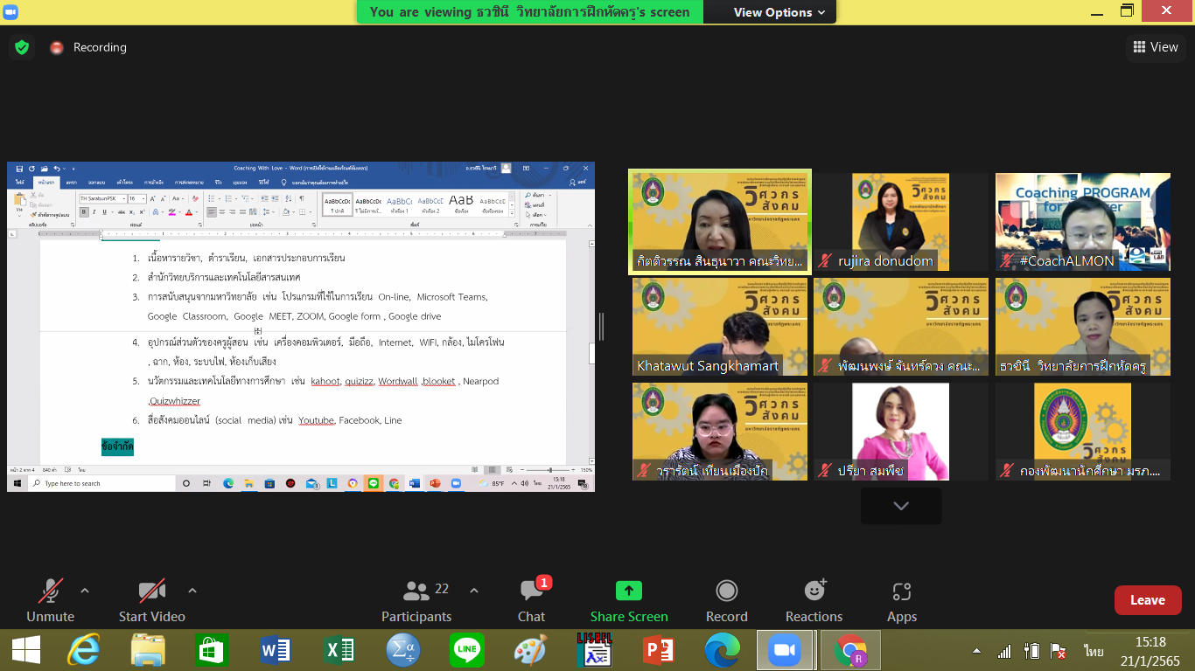The height and width of the screenshot is (671, 1195).
Task: Open PowerPoint from the taskbar
Action: pos(658,651)
